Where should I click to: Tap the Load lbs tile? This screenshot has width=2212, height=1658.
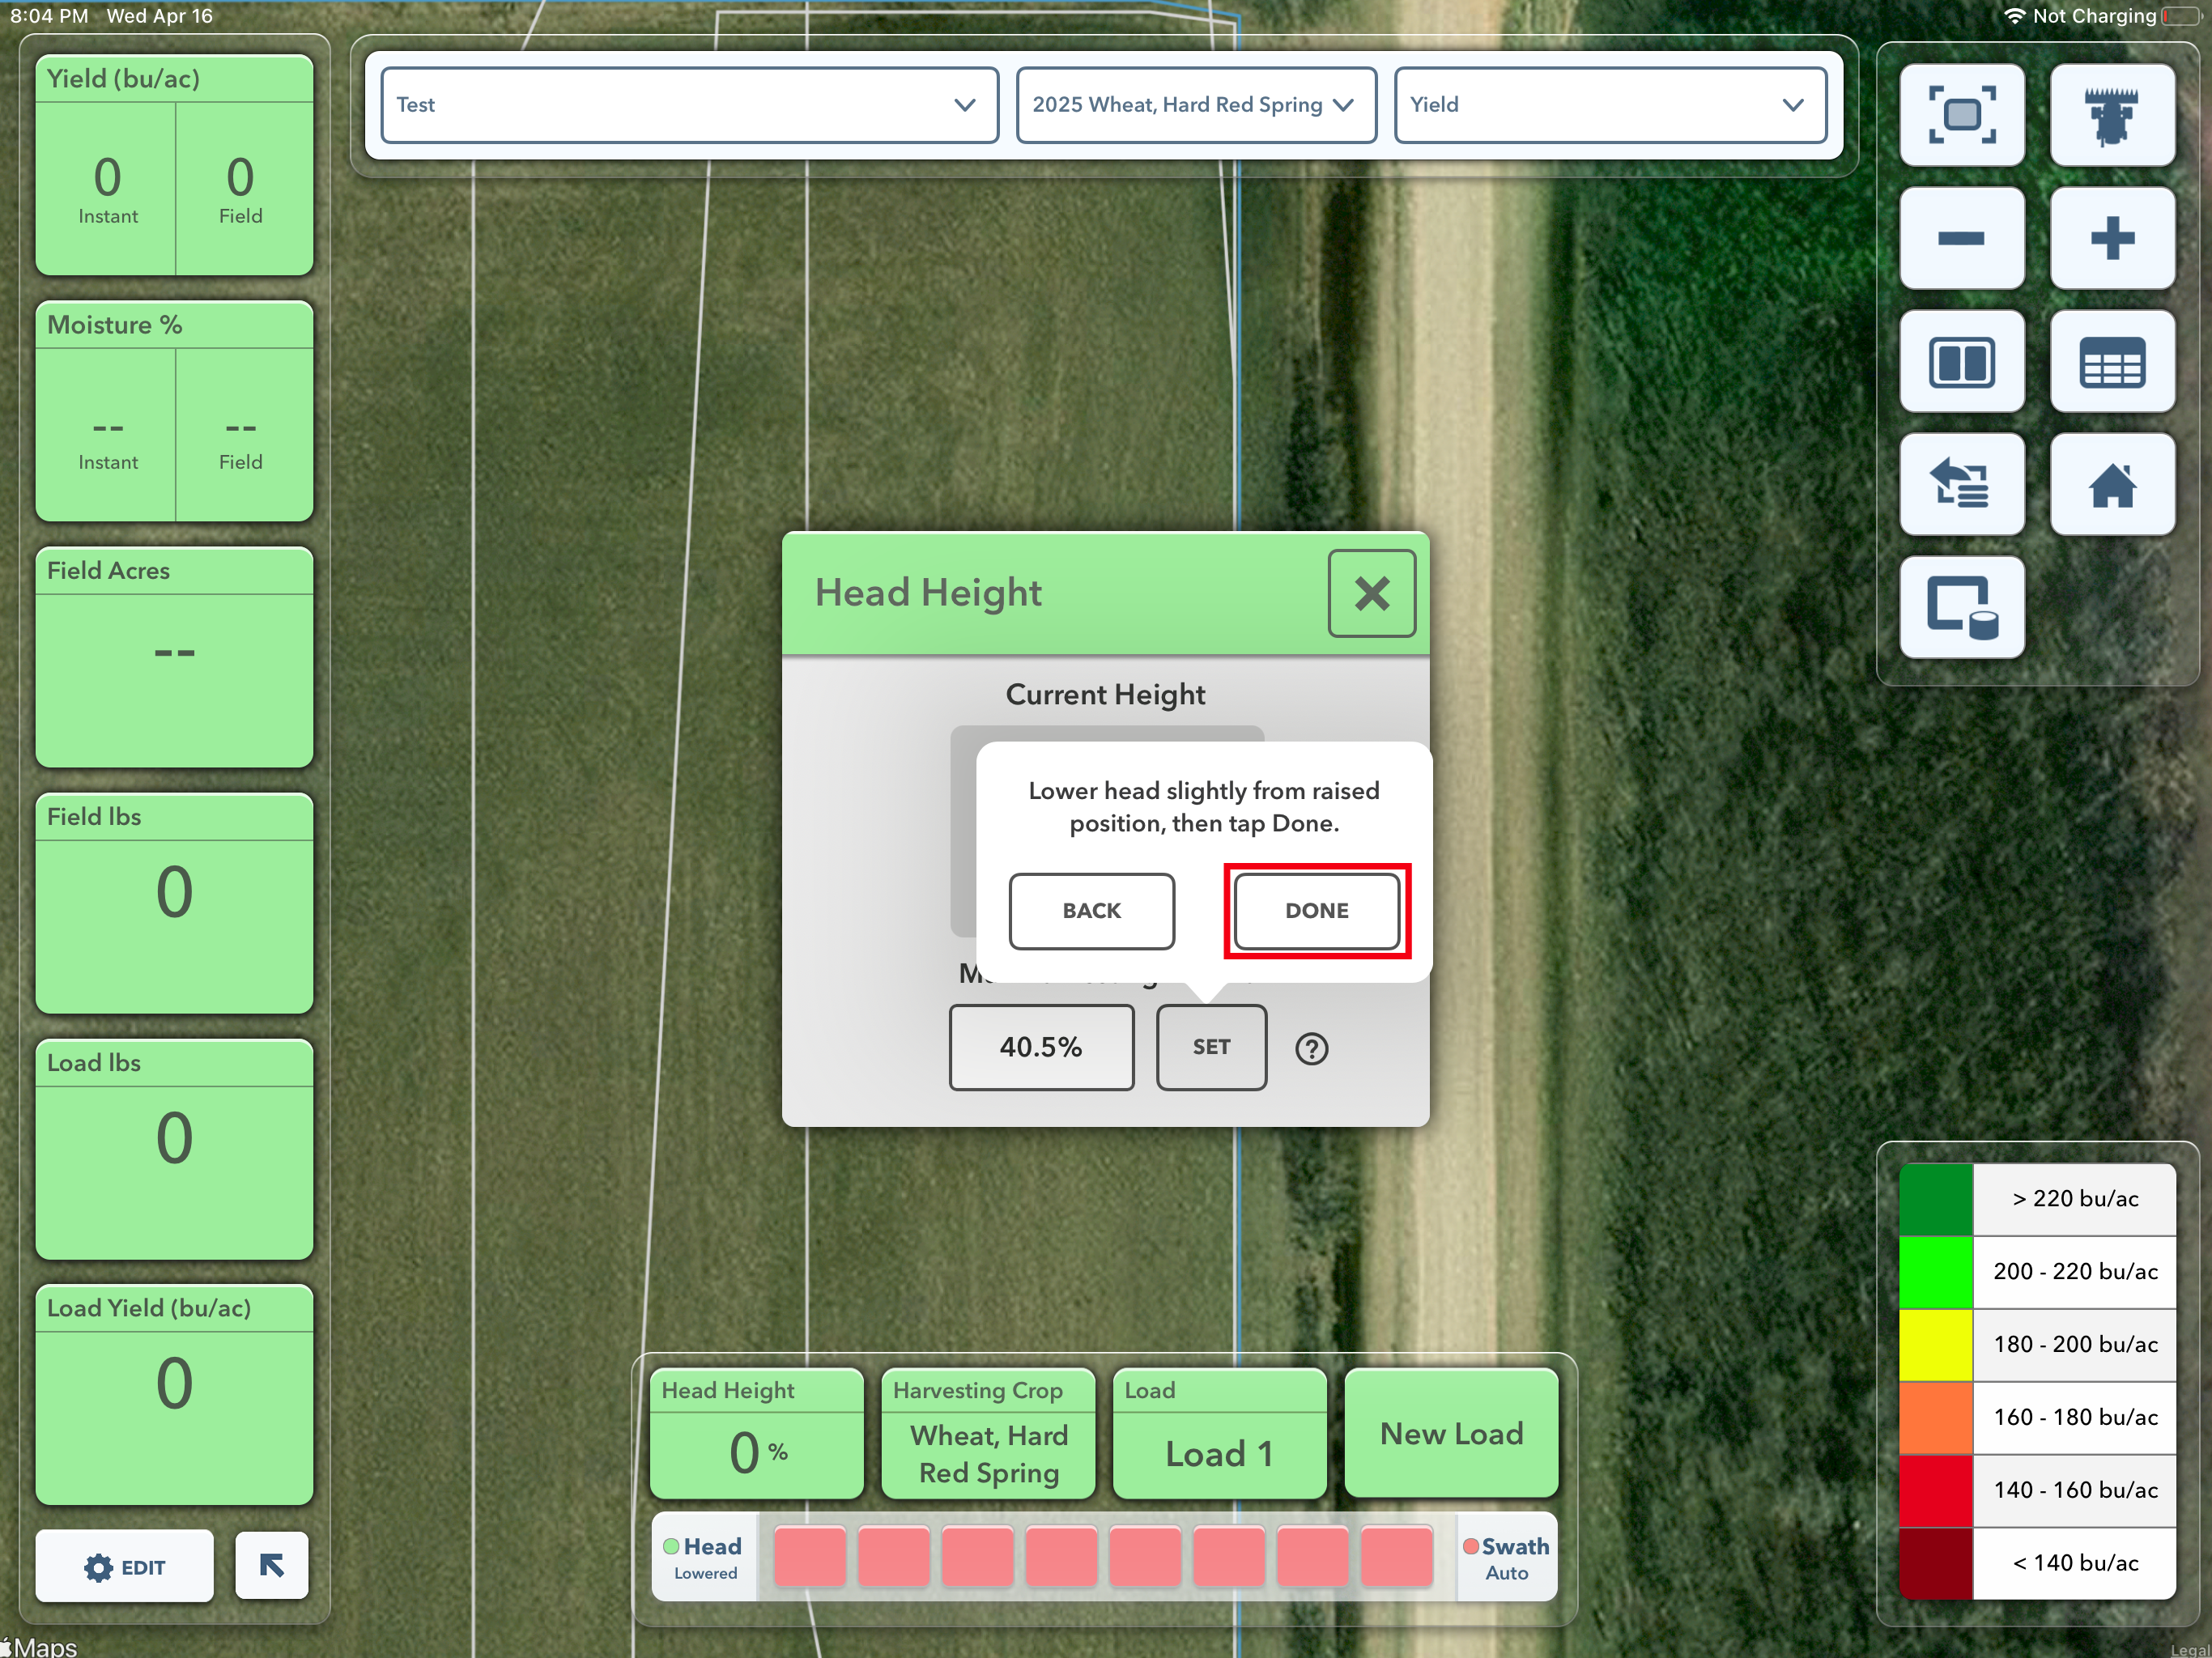tap(174, 1149)
